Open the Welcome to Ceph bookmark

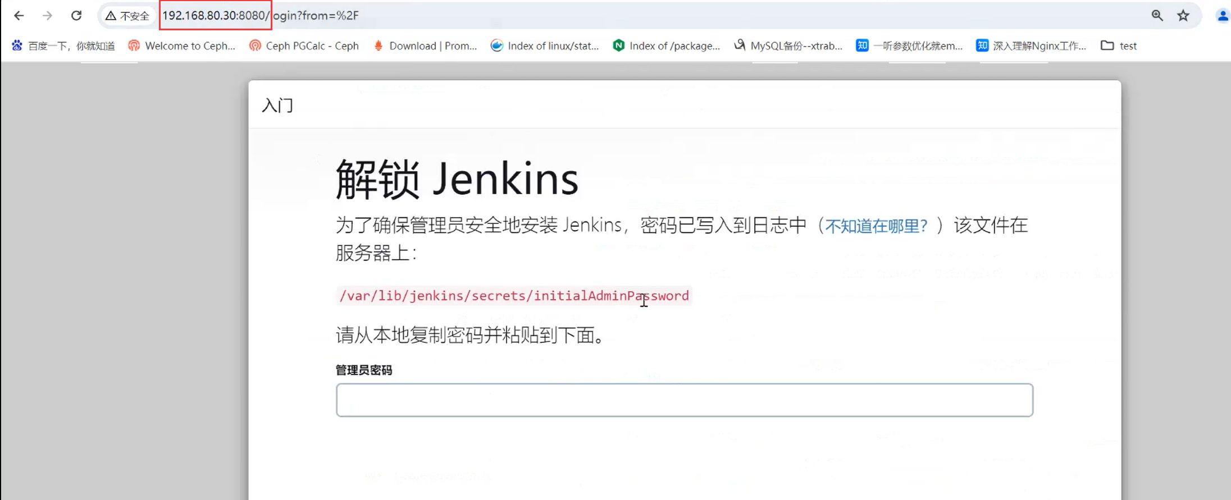[x=182, y=46]
